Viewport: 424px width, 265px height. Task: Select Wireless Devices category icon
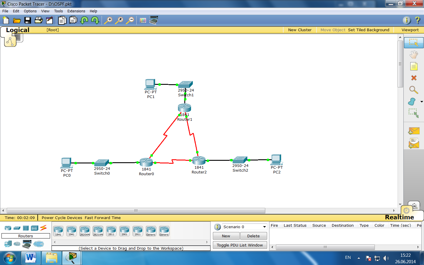pos(34,228)
